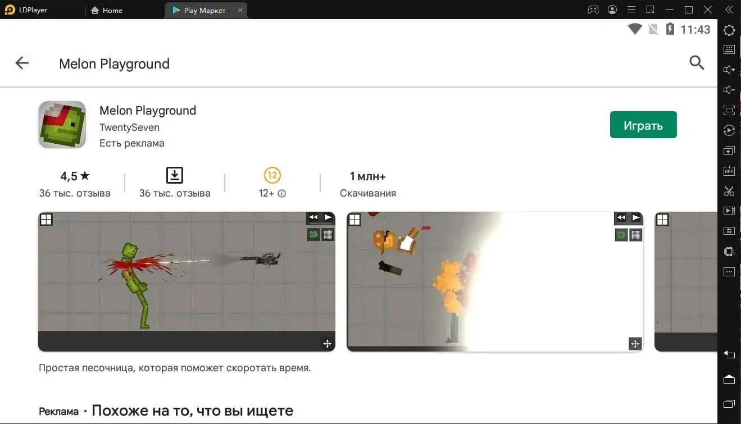The image size is (741, 424).
Task: Click the Wi-Fi status icon
Action: pos(635,29)
